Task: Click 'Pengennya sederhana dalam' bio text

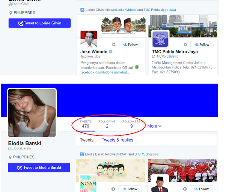Action: pos(103,63)
